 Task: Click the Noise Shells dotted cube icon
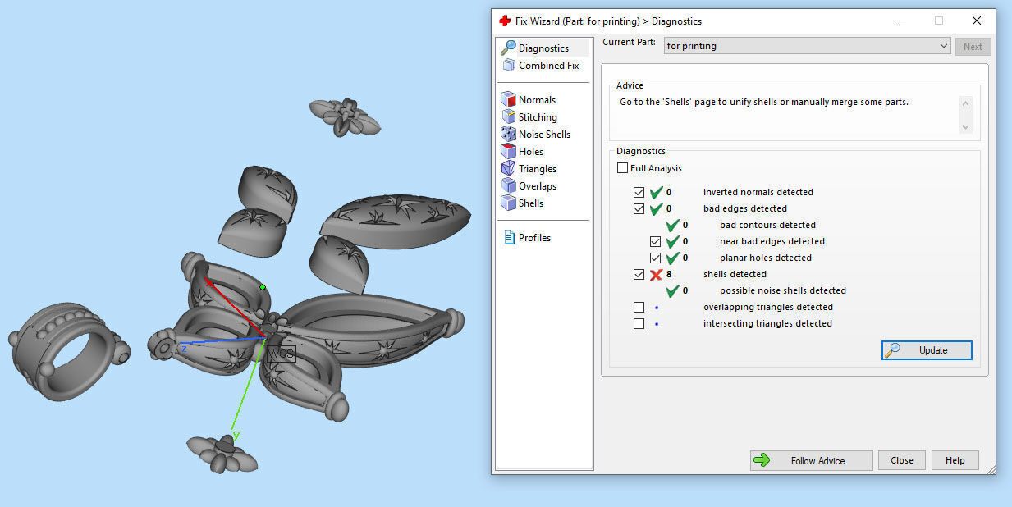[508, 135]
